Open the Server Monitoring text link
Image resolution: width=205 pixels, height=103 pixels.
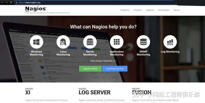pos(90,53)
